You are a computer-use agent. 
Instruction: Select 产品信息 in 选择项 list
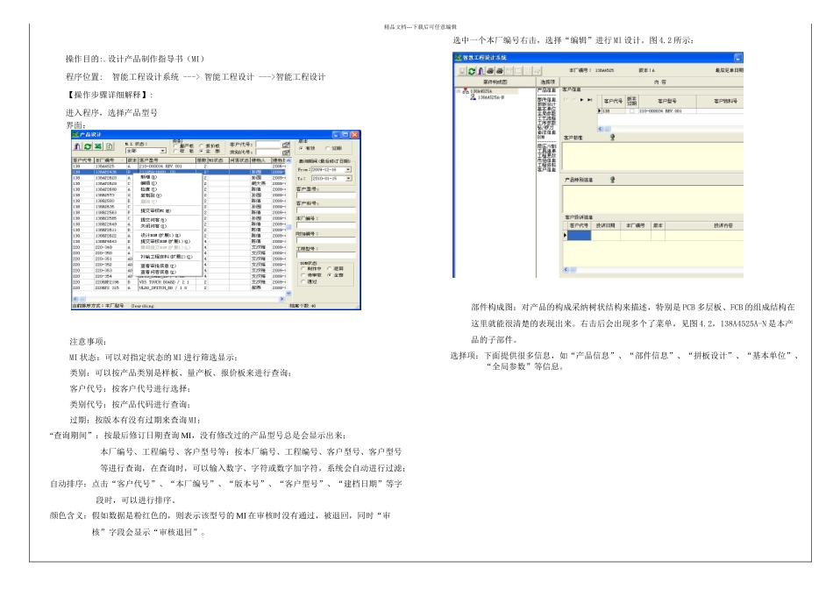point(546,89)
